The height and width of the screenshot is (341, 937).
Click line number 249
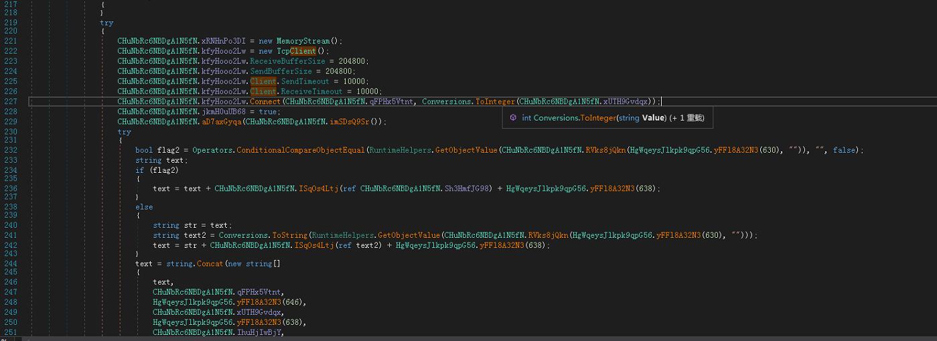tap(10, 312)
